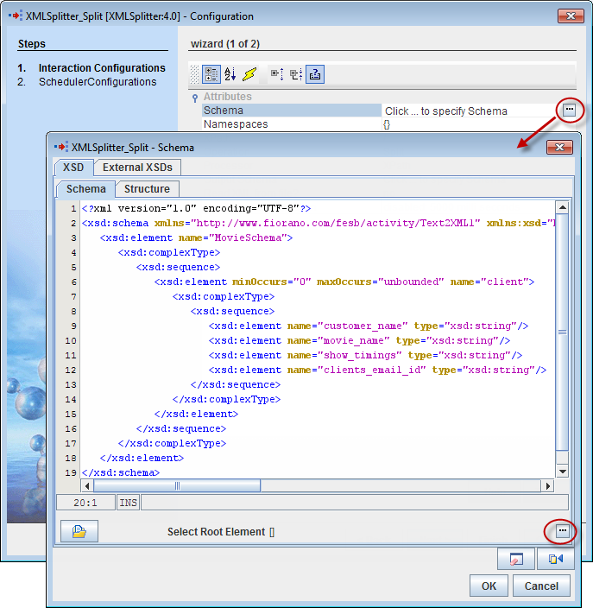Expand all property nodes icon
Image resolution: width=593 pixels, height=608 pixels.
[x=277, y=73]
